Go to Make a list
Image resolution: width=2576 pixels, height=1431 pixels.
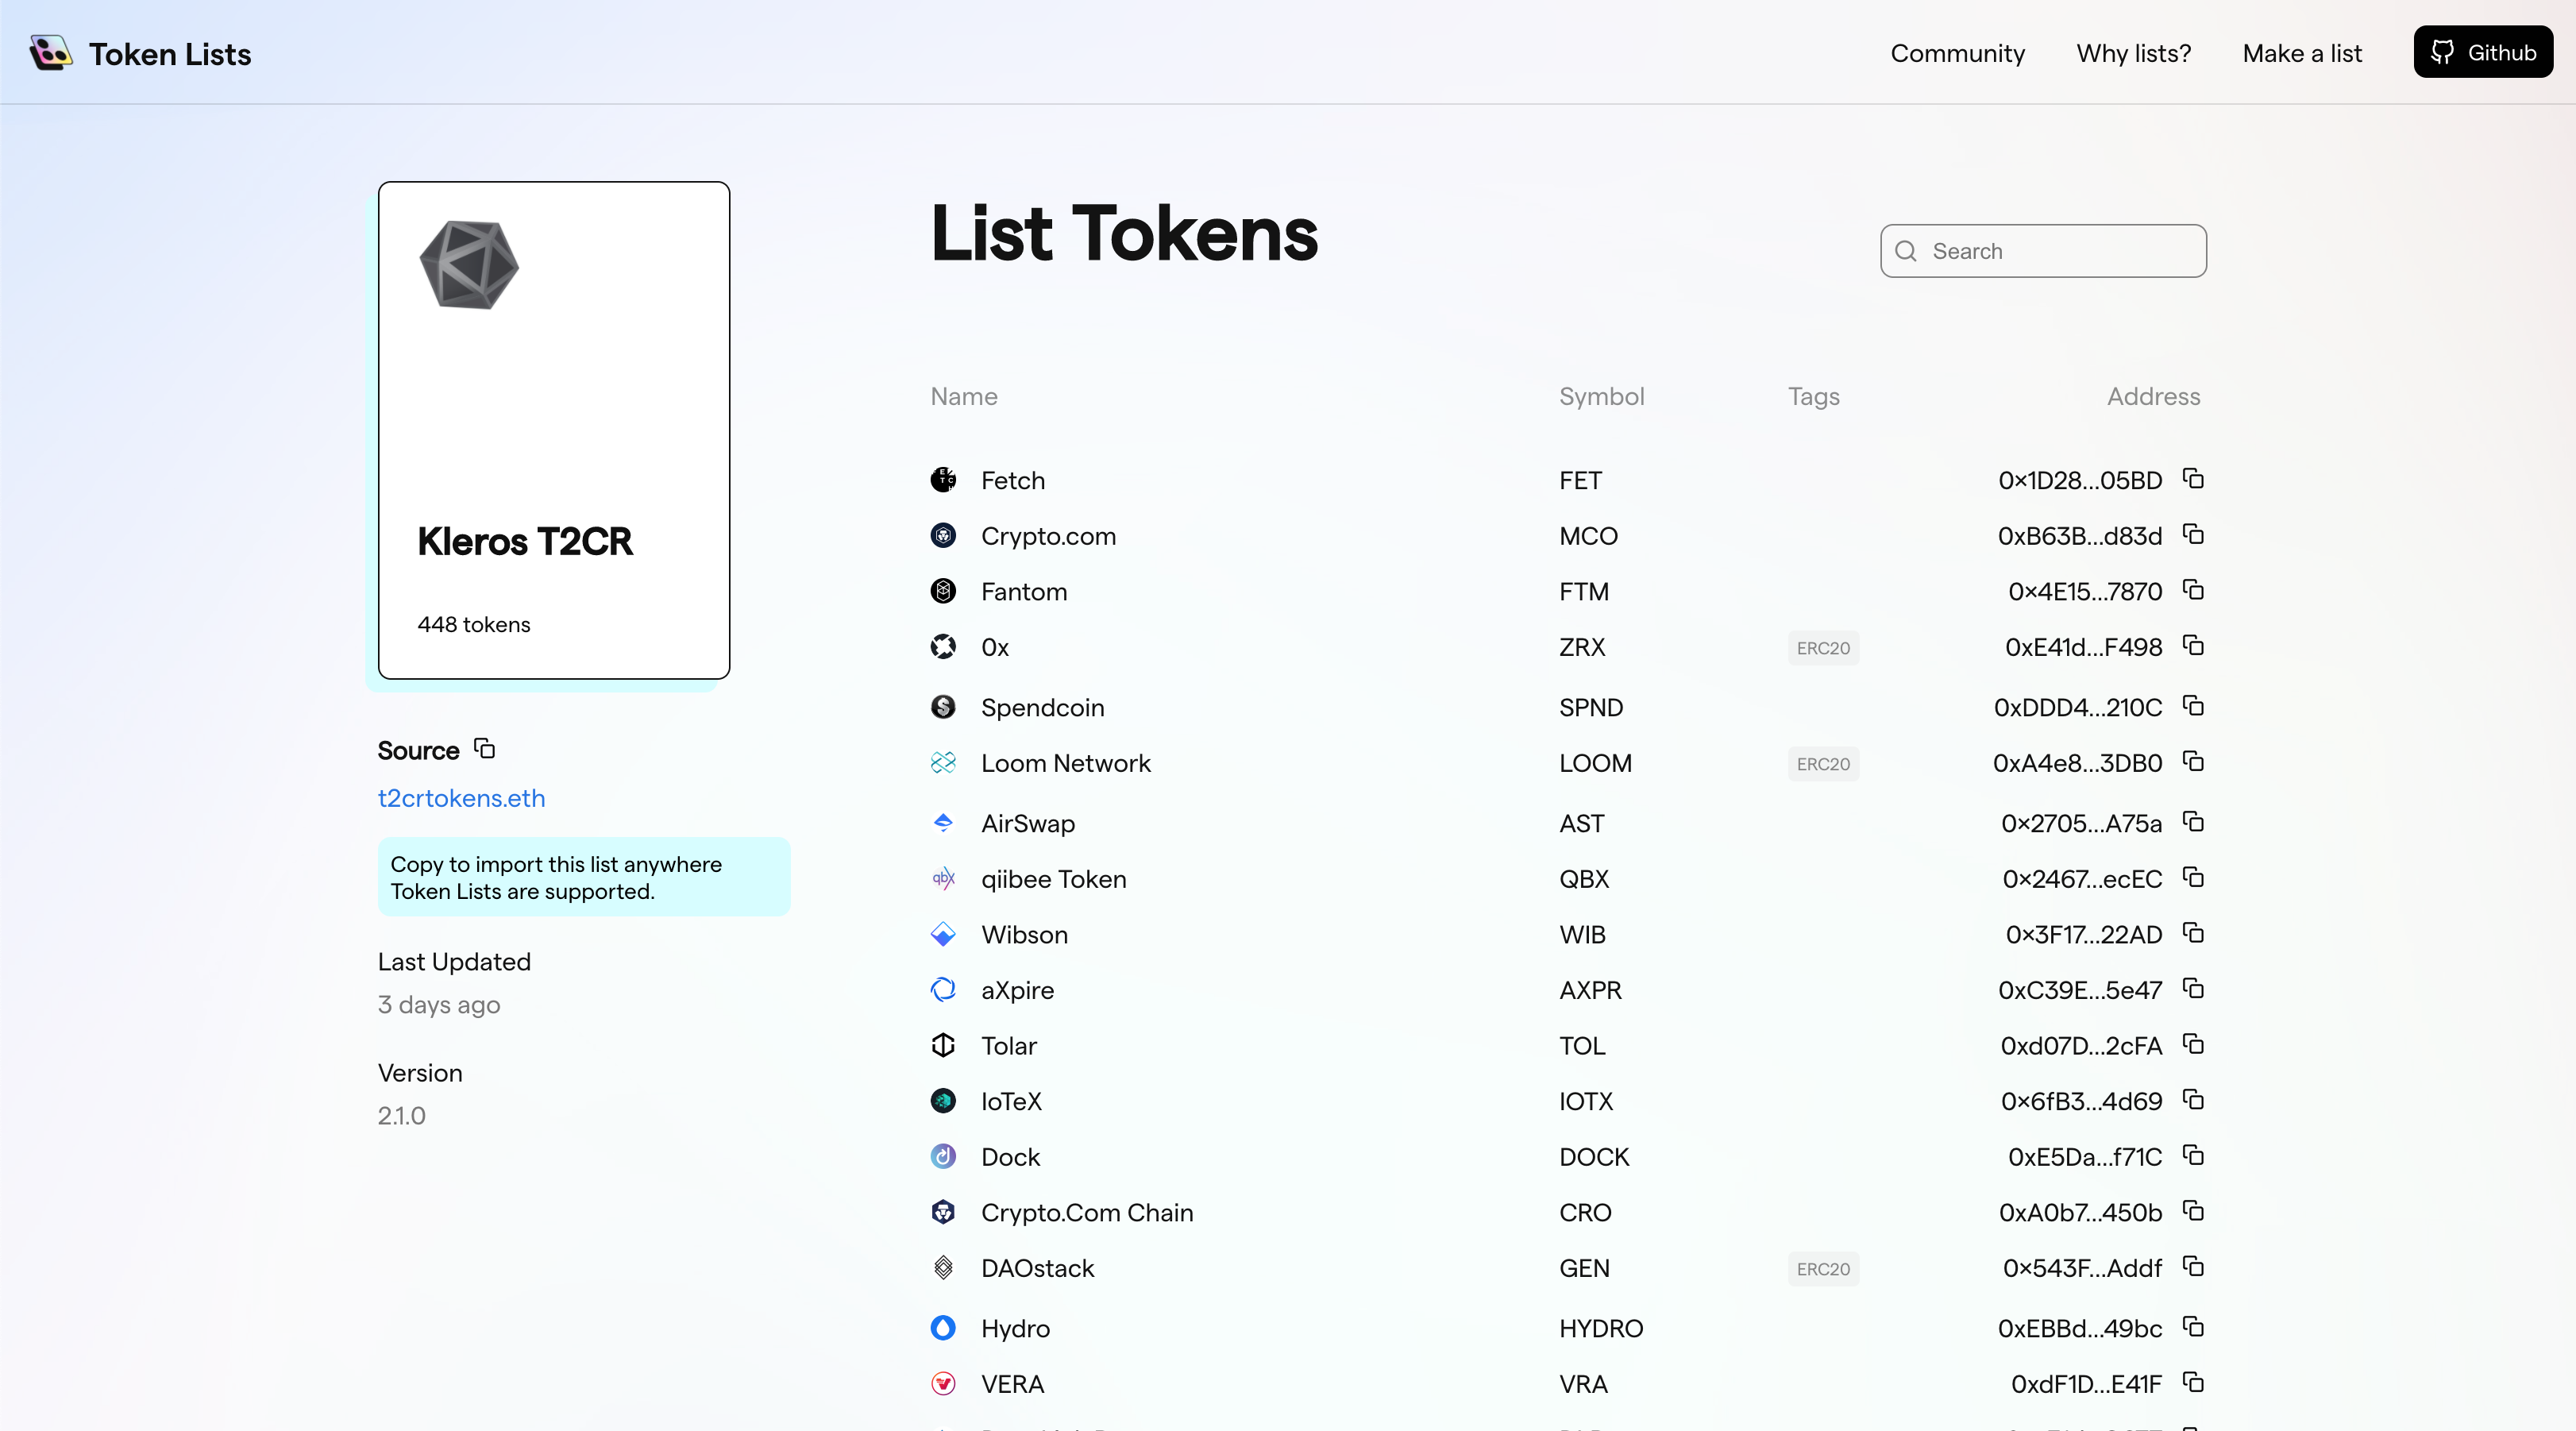2302,53
